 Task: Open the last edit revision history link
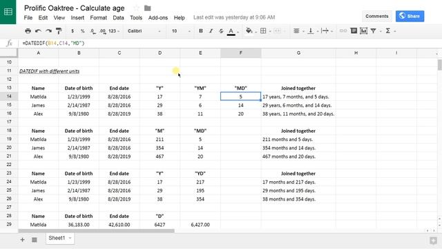click(x=234, y=17)
